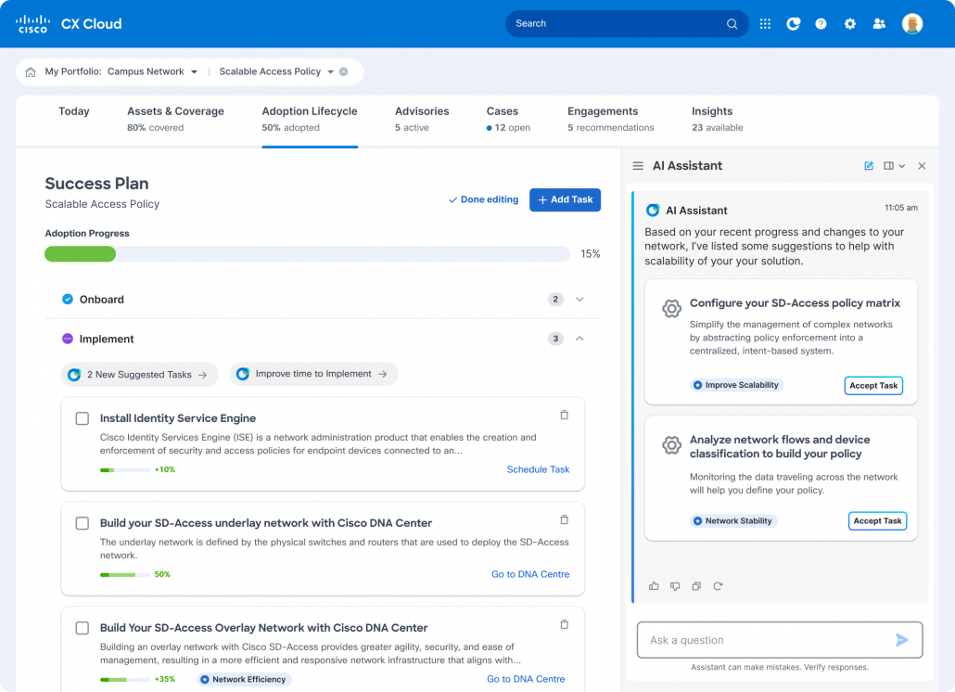
Task: Delete the Install Identity Service Engine task
Action: pos(564,416)
